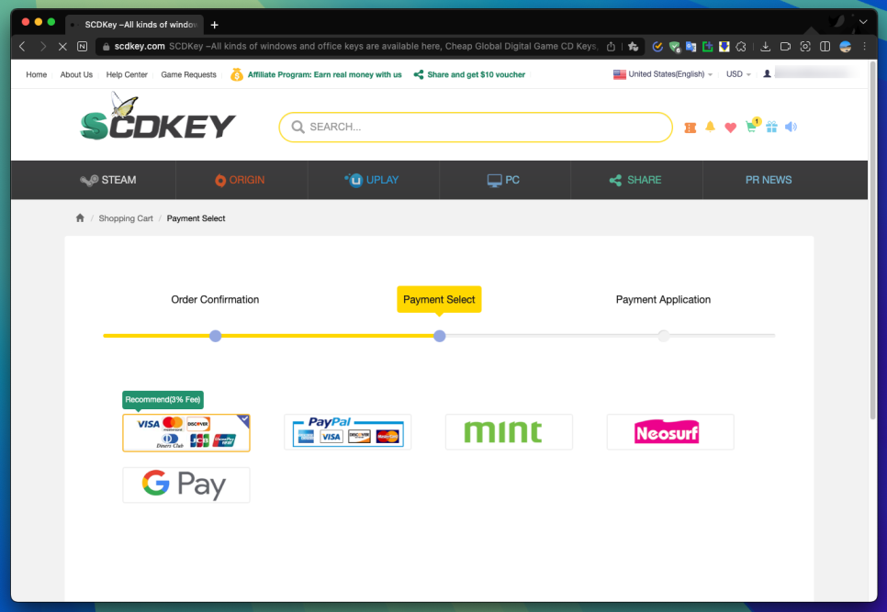Click the Payment Application step label
The width and height of the screenshot is (887, 612).
pyautogui.click(x=663, y=299)
